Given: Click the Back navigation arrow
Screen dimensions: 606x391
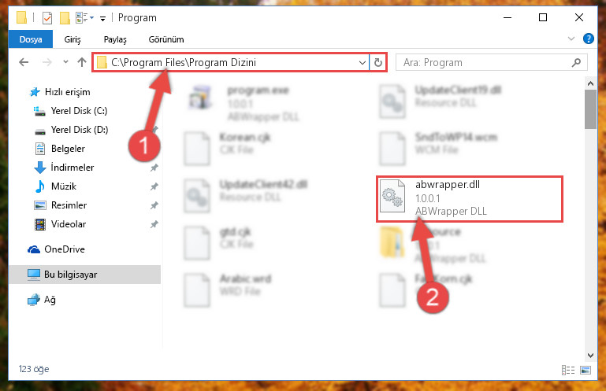Looking at the screenshot, I should pyautogui.click(x=24, y=62).
